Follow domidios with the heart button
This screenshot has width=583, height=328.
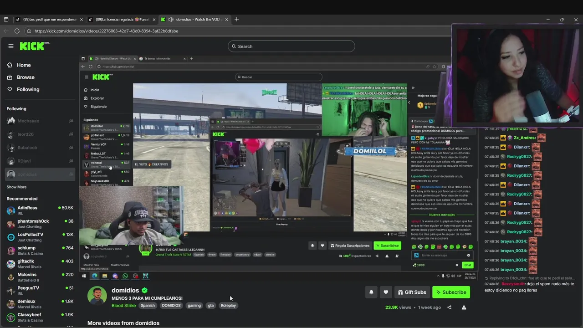(x=386, y=292)
